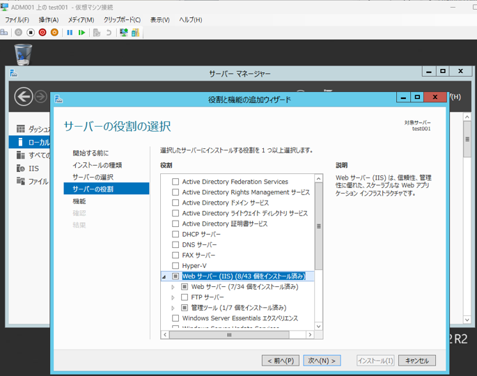Open the メディア(M) menu
Image resolution: width=477 pixels, height=376 pixels.
pyautogui.click(x=81, y=19)
